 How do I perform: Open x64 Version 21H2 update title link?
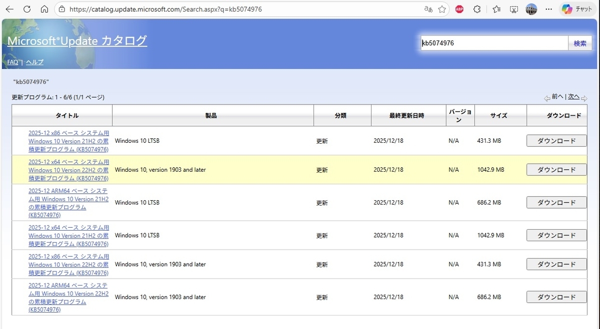(68, 236)
